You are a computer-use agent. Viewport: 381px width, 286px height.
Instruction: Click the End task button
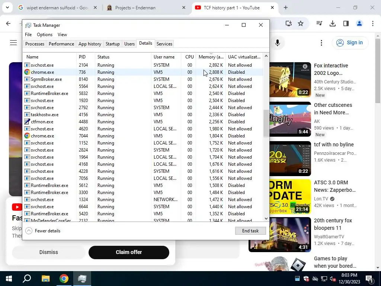tap(250, 231)
